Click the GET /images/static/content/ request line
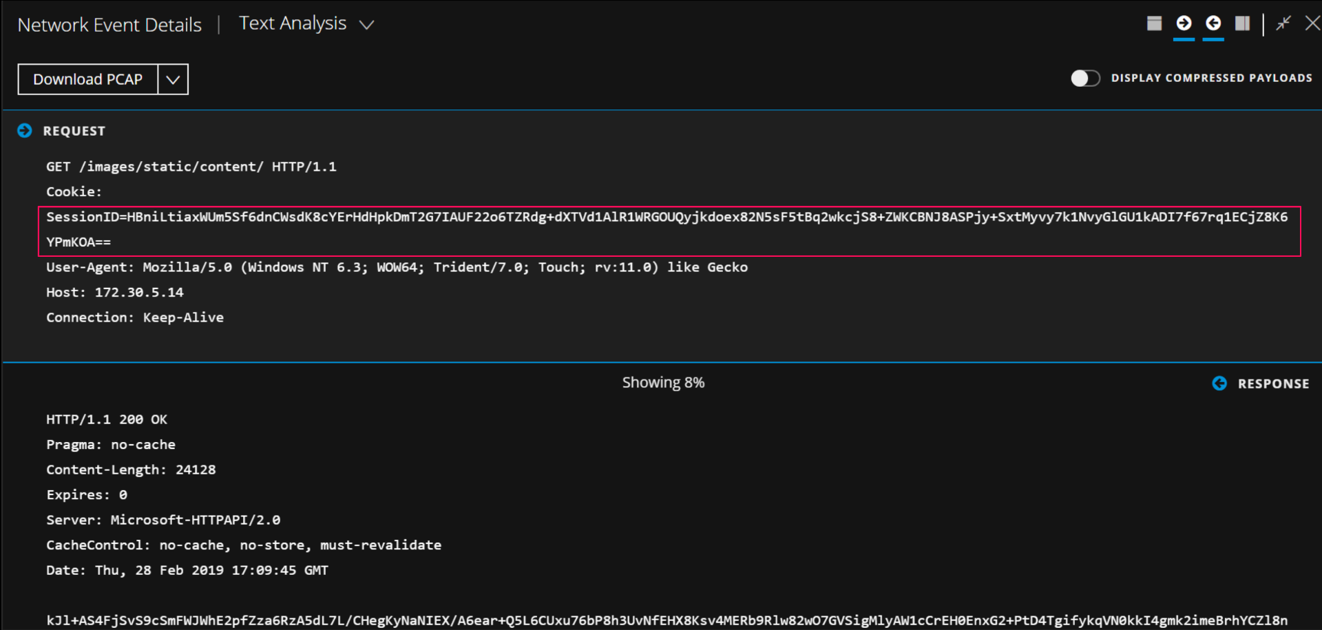 click(191, 167)
